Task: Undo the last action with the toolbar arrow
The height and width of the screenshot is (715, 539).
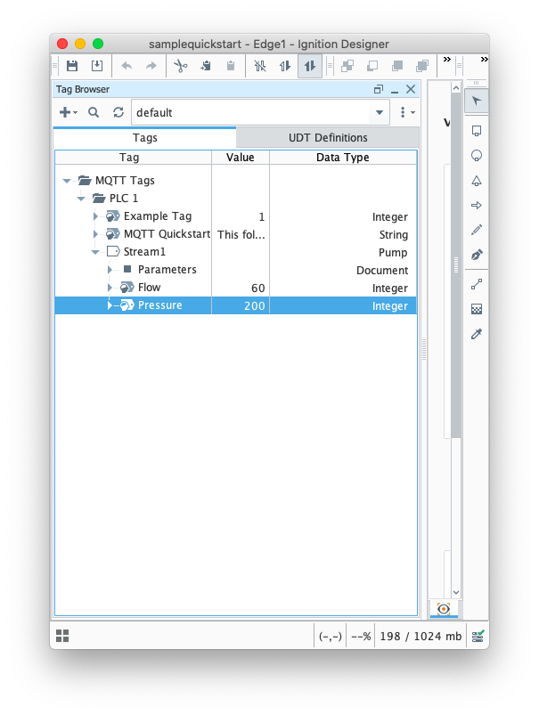Action: click(127, 66)
